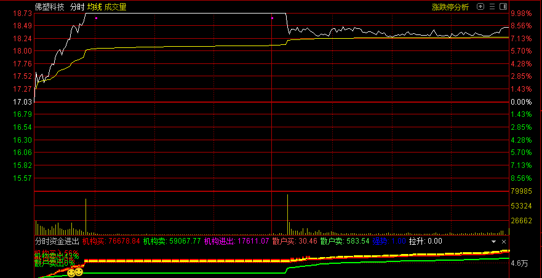Click the 成交量 volume label

(115, 7)
